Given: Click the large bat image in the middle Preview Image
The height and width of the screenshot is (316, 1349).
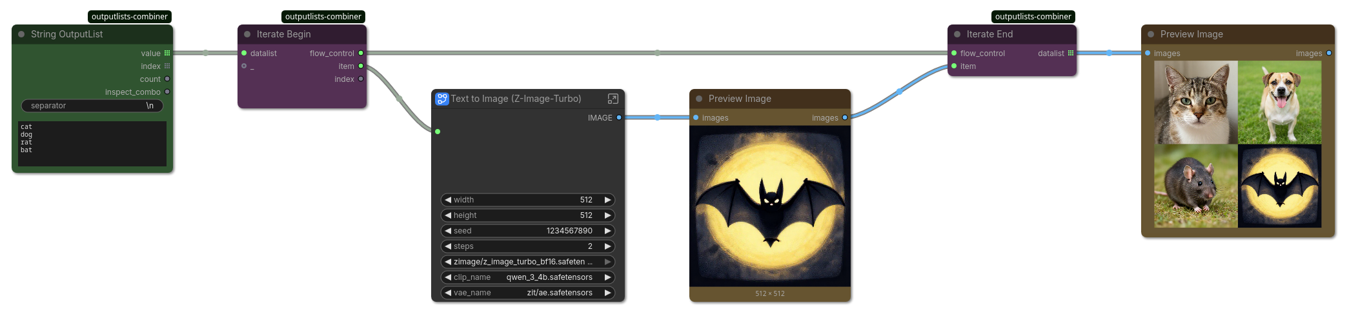Looking at the screenshot, I should click(x=770, y=206).
